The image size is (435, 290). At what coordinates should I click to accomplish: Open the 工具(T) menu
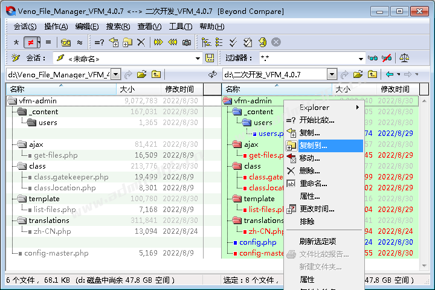point(181,27)
